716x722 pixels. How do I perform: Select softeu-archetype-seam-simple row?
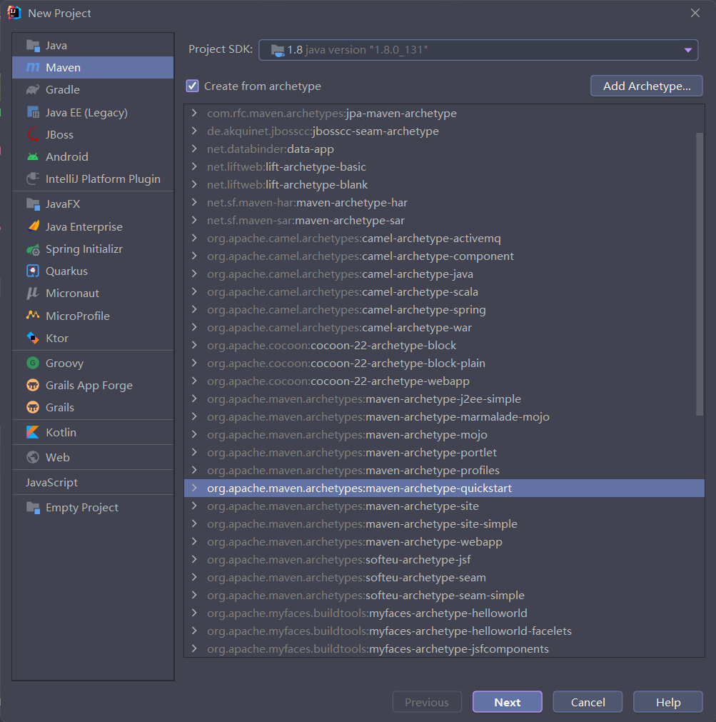pyautogui.click(x=444, y=595)
